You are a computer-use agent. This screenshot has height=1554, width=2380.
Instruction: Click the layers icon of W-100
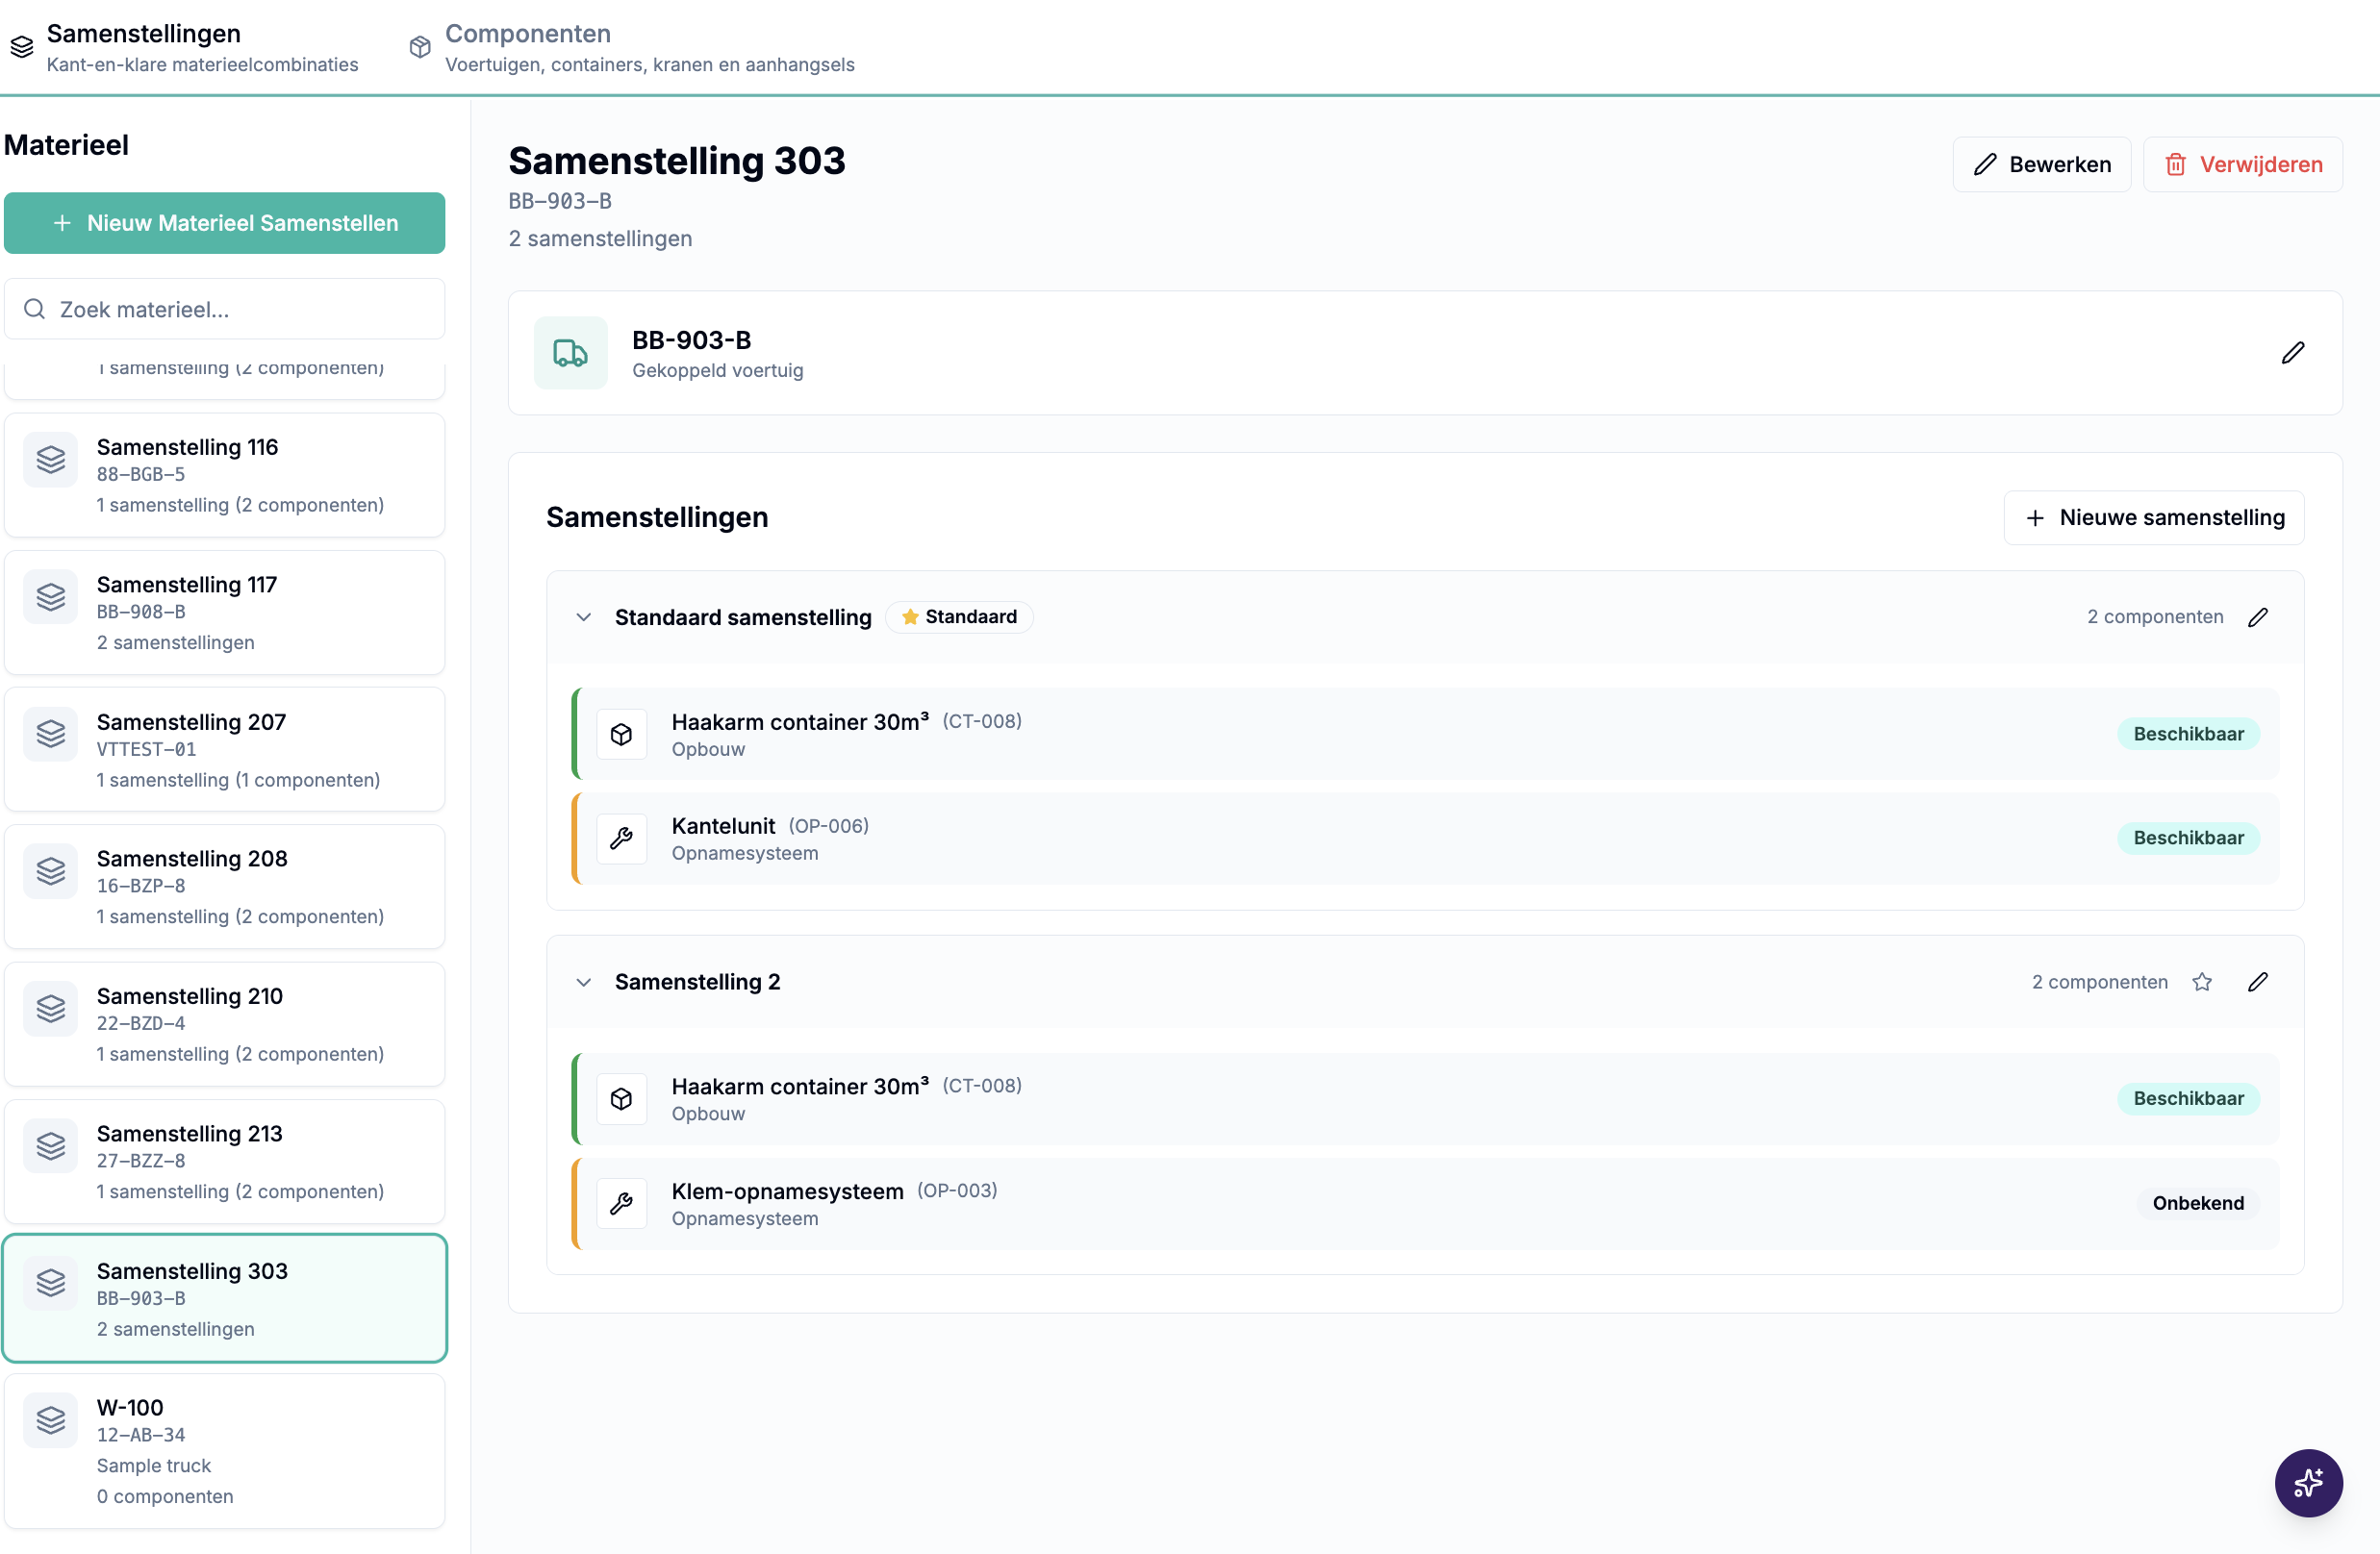(x=51, y=1420)
